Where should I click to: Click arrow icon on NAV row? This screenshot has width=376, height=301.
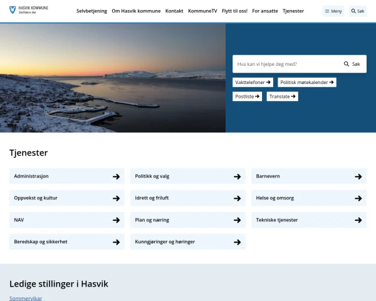117,220
